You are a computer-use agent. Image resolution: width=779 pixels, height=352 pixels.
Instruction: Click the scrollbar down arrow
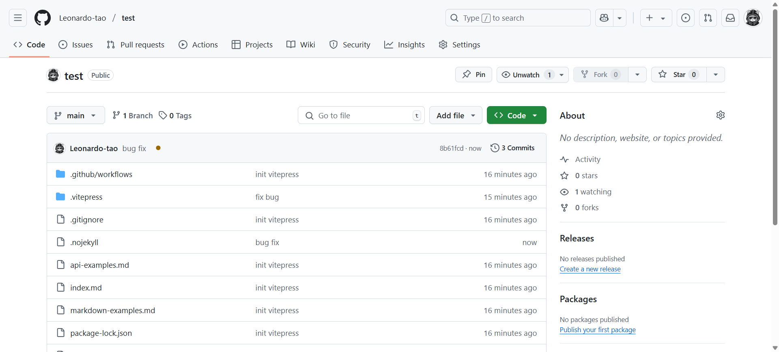coord(775,348)
